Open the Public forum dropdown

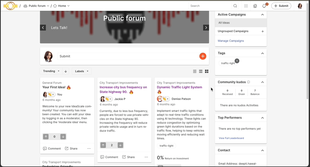[36, 6]
